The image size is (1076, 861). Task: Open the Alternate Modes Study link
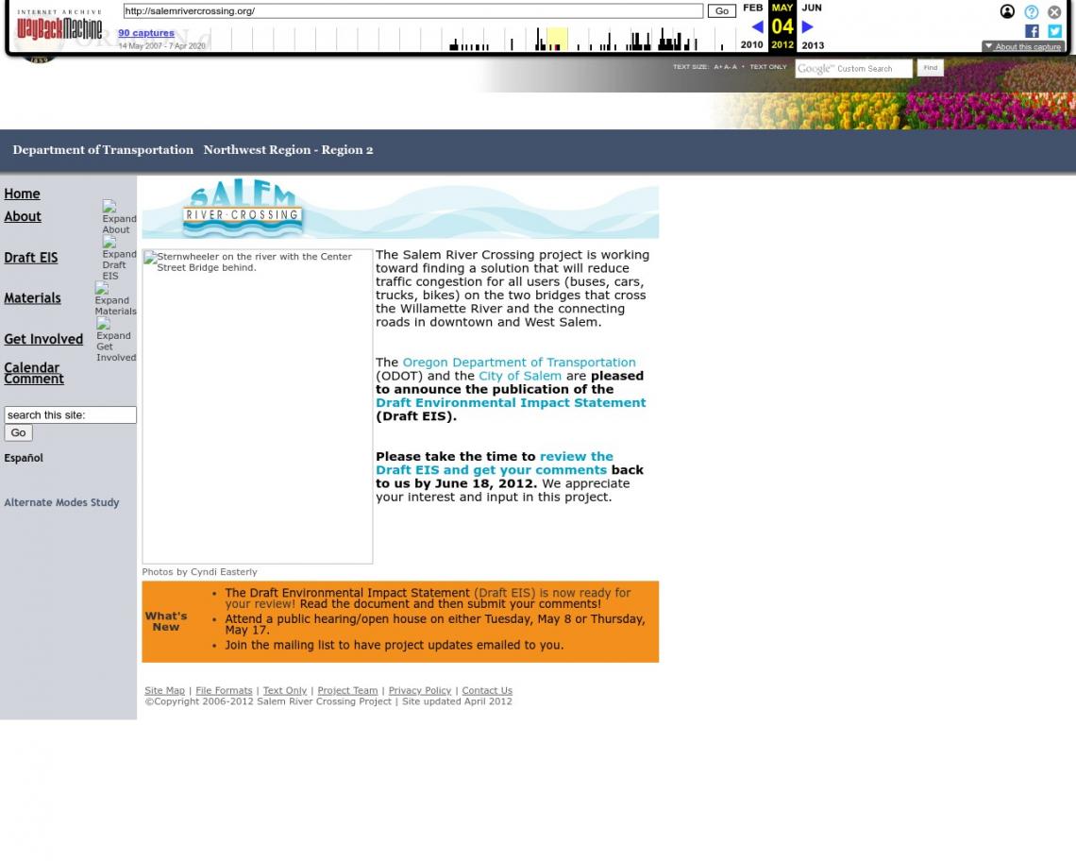point(61,502)
